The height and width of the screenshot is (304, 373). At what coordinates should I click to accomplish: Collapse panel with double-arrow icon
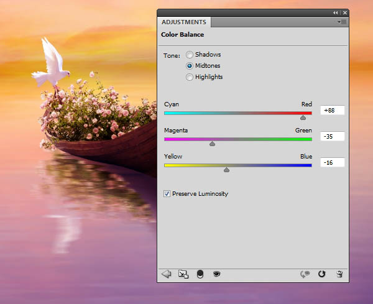(336, 13)
